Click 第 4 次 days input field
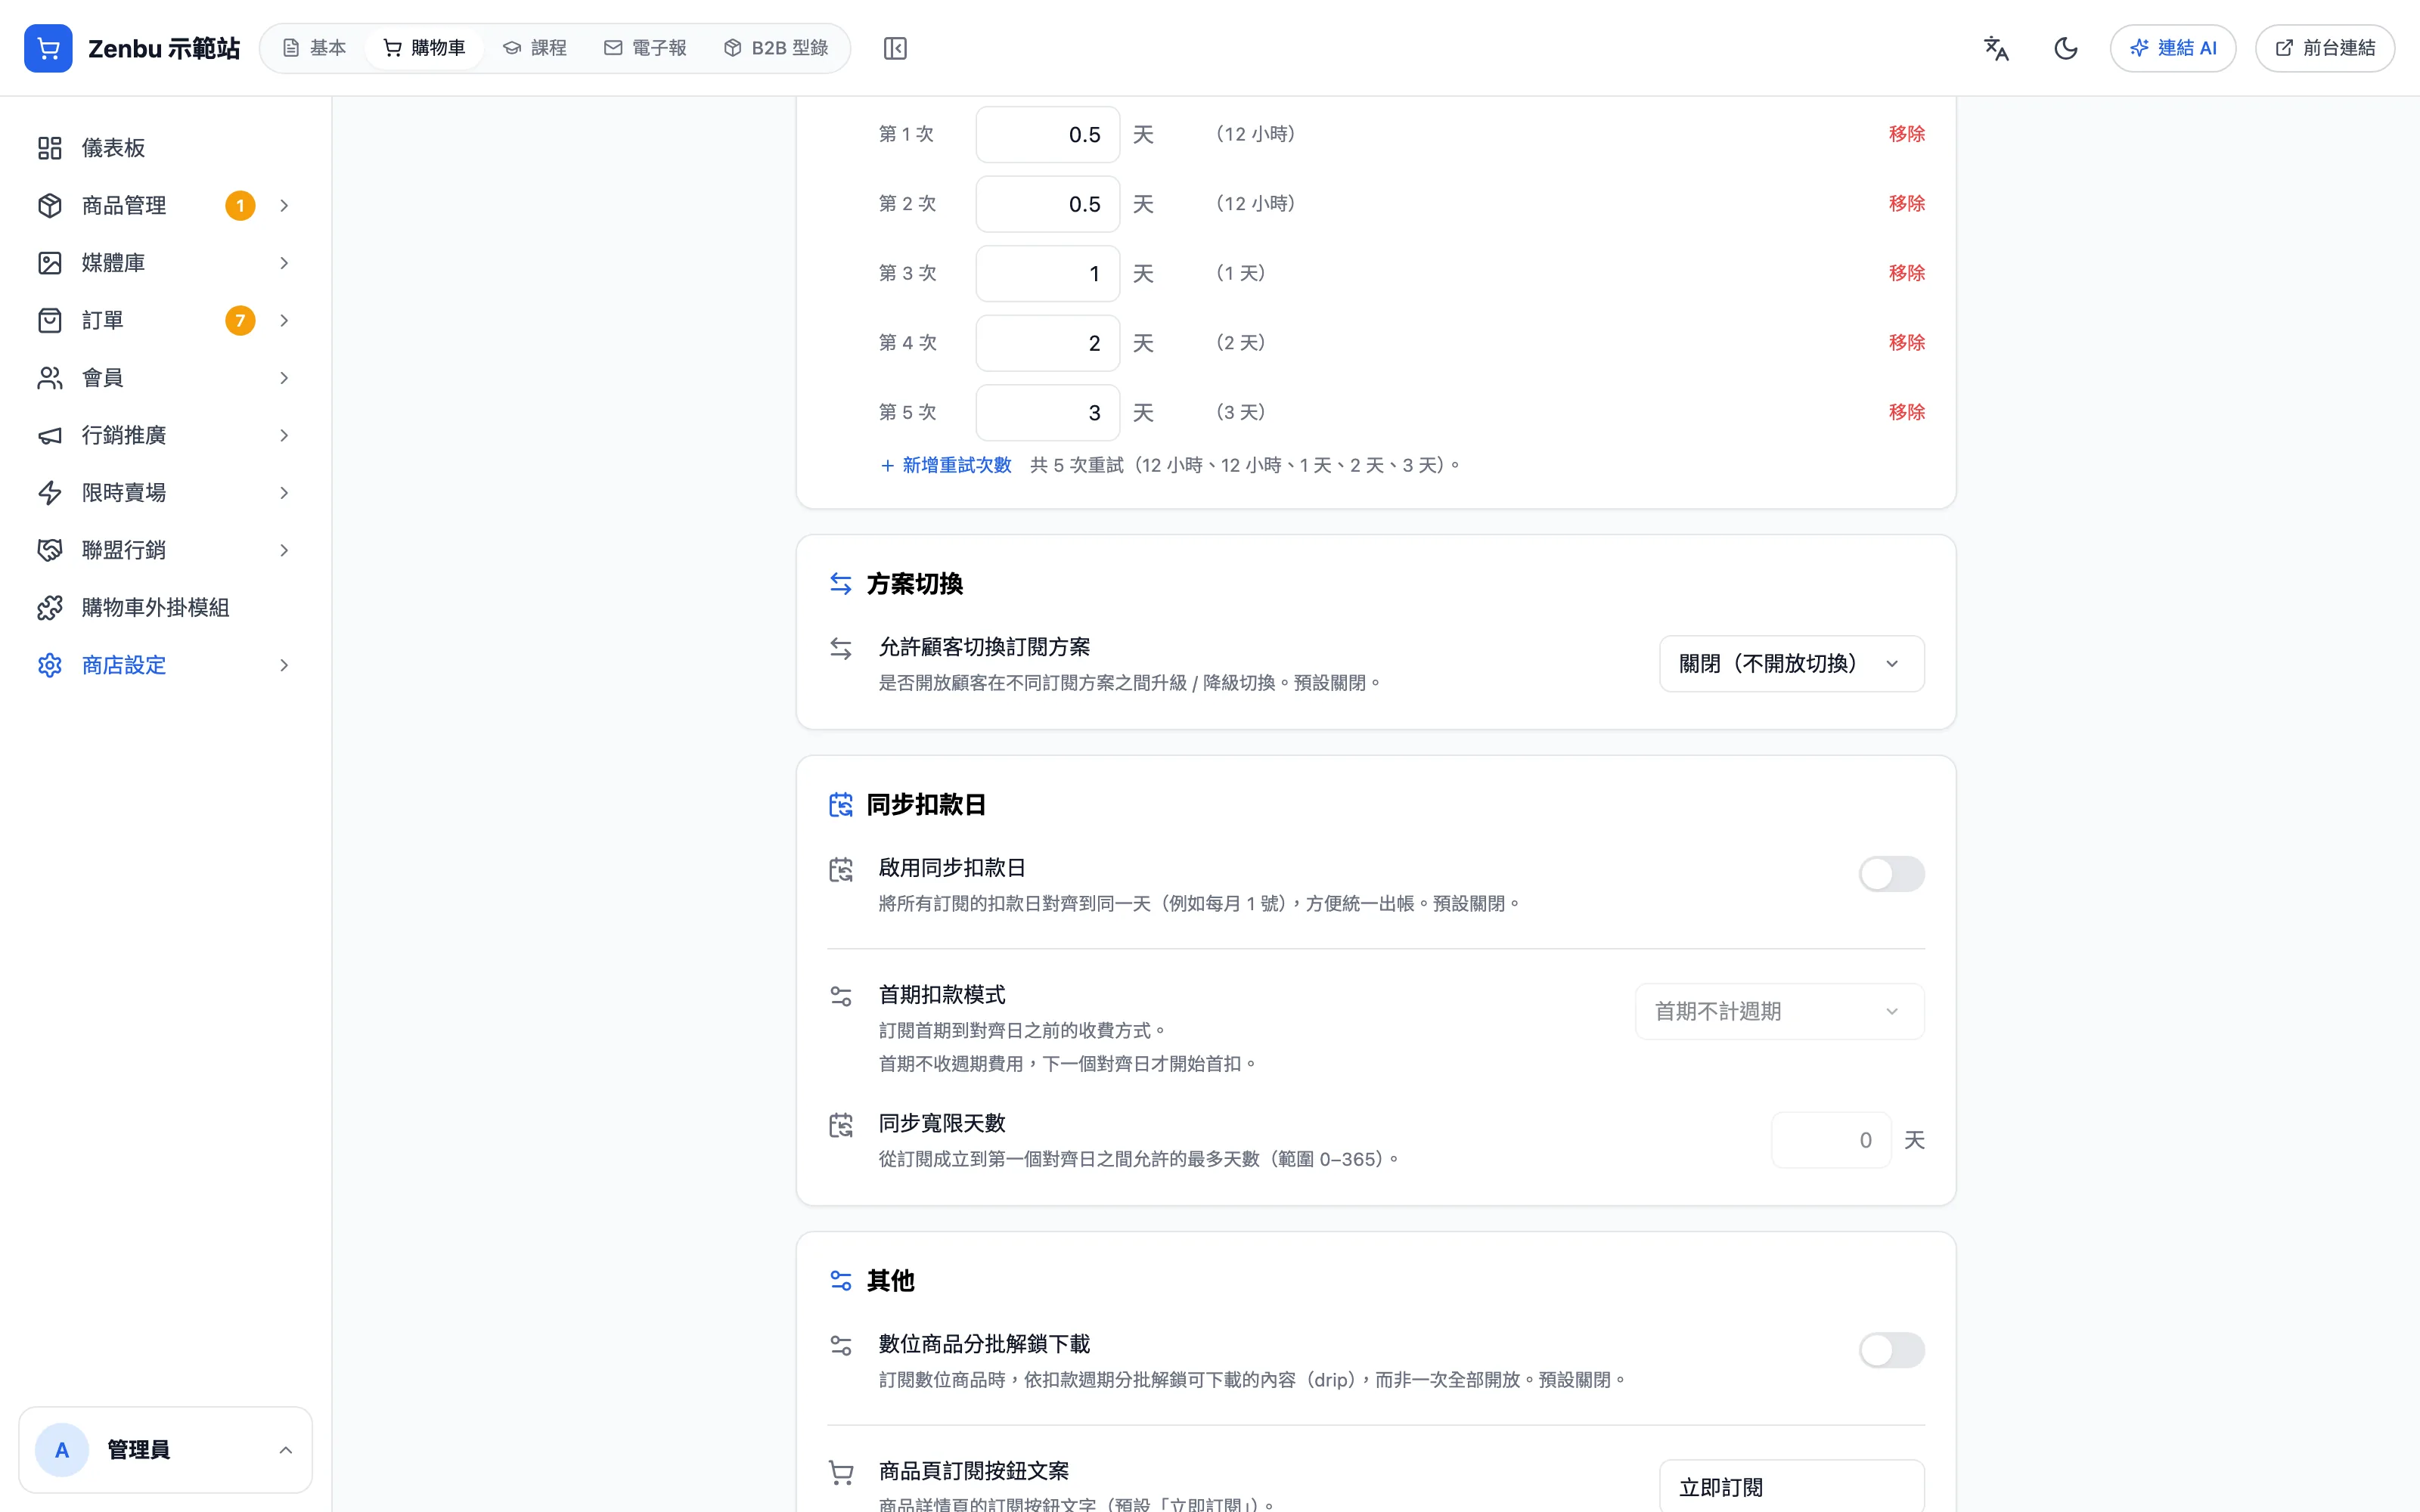The height and width of the screenshot is (1512, 2420). coord(1047,343)
